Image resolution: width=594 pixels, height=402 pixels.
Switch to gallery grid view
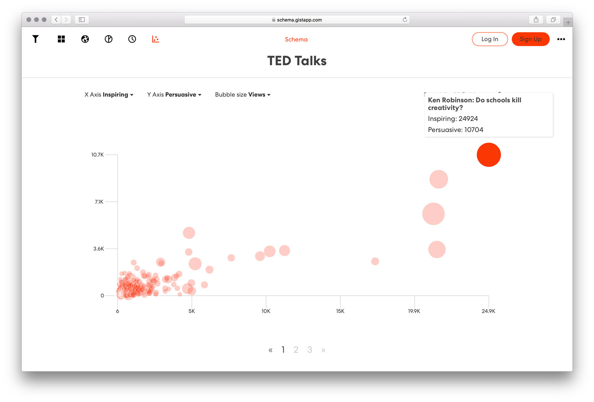tap(61, 39)
